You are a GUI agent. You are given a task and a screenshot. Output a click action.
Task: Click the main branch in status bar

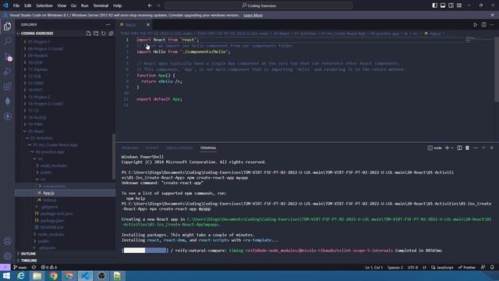coord(20,267)
